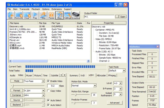The width and height of the screenshot is (164, 108).
Task: Click the Add file toolbar icon
Action: click(11, 15)
